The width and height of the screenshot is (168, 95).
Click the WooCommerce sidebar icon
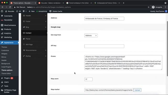pos(2,25)
